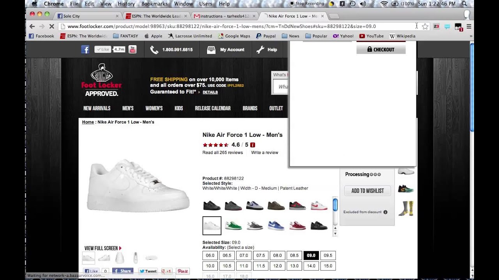499x280 pixels.
Task: Choose size 08.0
Action: [277, 255]
